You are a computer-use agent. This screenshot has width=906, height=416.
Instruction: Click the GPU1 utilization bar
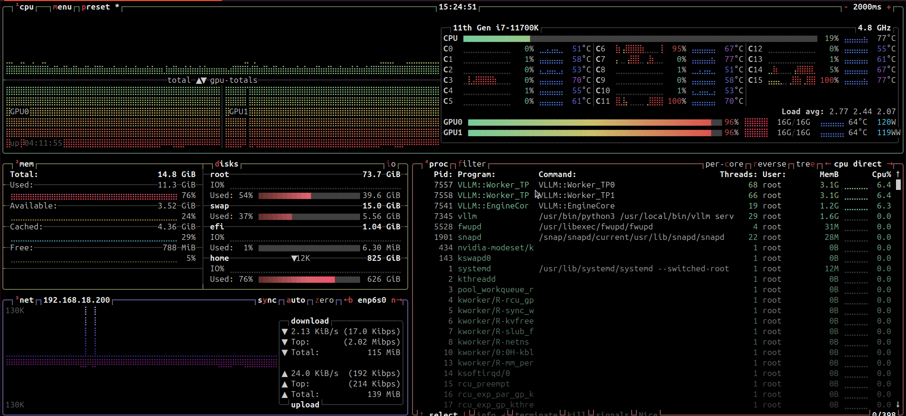coord(594,133)
